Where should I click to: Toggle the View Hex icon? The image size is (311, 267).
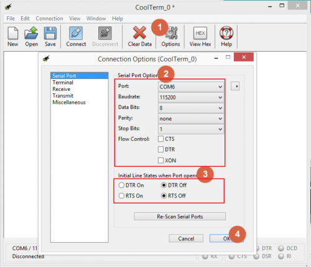(x=200, y=33)
